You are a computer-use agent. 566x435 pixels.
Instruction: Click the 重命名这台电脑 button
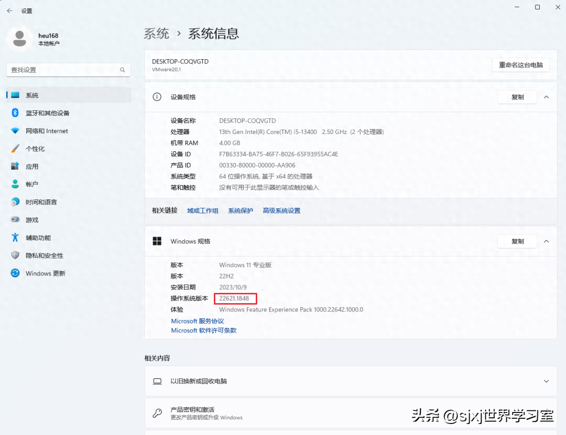tap(520, 65)
